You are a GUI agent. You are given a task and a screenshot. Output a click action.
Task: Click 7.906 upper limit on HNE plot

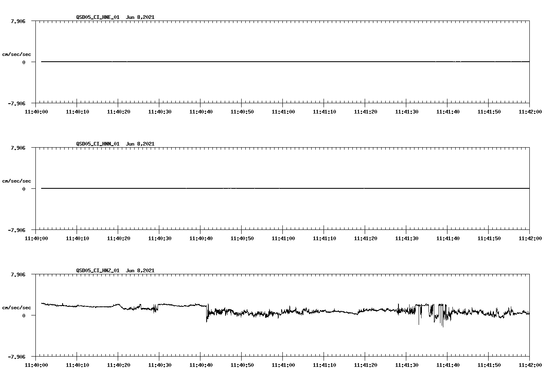(x=19, y=21)
